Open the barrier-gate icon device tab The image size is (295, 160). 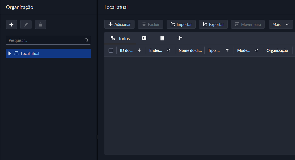(x=180, y=38)
